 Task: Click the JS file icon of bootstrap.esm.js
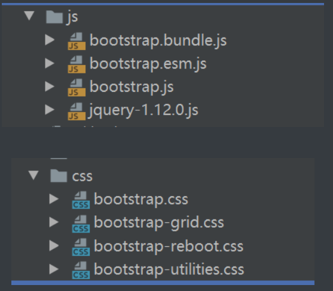click(77, 64)
